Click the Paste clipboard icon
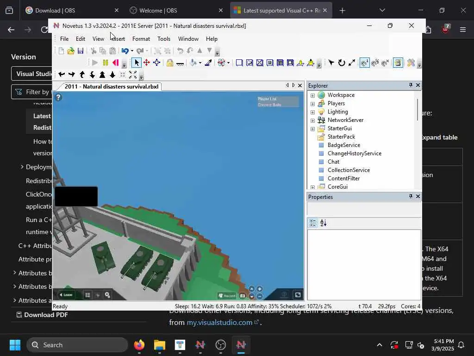The height and width of the screenshot is (356, 474). (112, 51)
